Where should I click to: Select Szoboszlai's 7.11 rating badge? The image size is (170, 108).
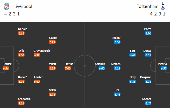point(21,103)
